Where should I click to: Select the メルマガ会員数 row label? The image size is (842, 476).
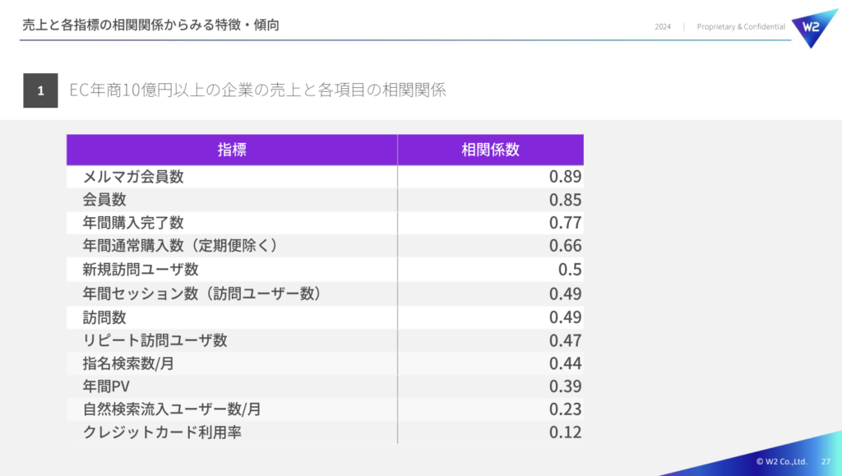pos(133,177)
